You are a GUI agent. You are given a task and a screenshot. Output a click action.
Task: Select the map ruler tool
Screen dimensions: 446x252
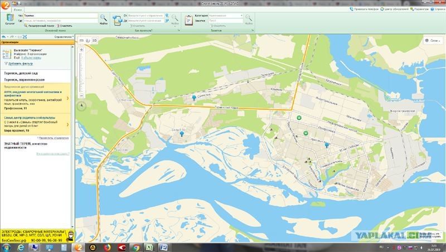81,41
